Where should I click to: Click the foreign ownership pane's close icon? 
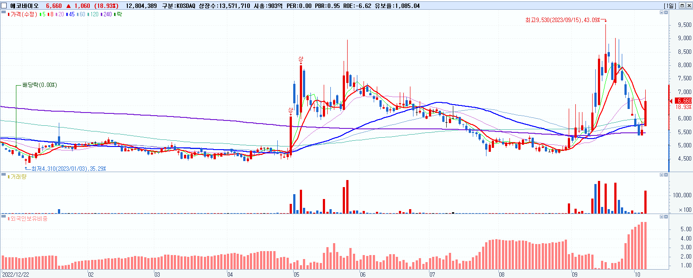666,217
